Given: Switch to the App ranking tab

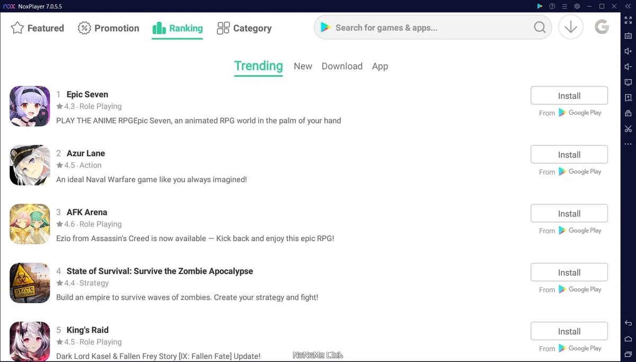Looking at the screenshot, I should point(380,66).
